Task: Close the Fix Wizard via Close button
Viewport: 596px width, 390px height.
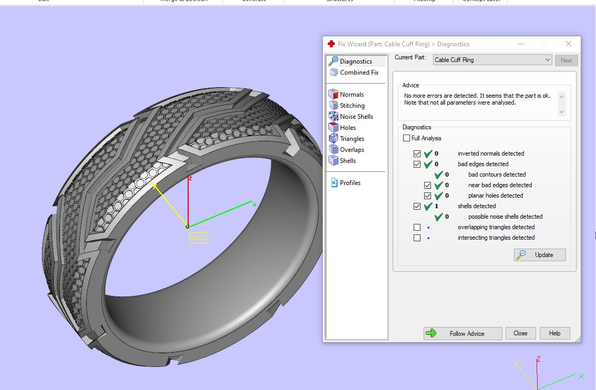Action: click(520, 333)
